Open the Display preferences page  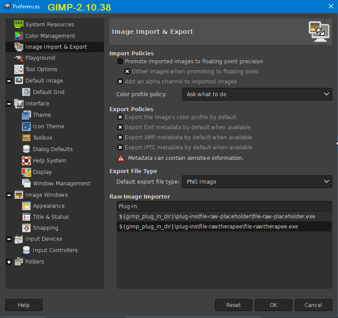(42, 172)
